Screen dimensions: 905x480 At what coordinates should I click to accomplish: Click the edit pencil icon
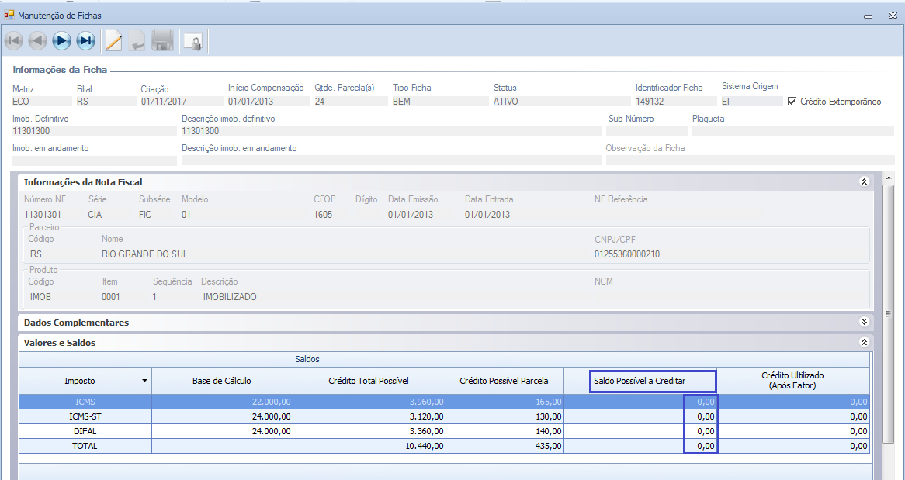click(113, 40)
